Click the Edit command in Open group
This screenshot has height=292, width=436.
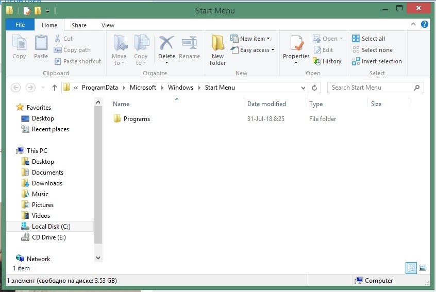[323, 50]
